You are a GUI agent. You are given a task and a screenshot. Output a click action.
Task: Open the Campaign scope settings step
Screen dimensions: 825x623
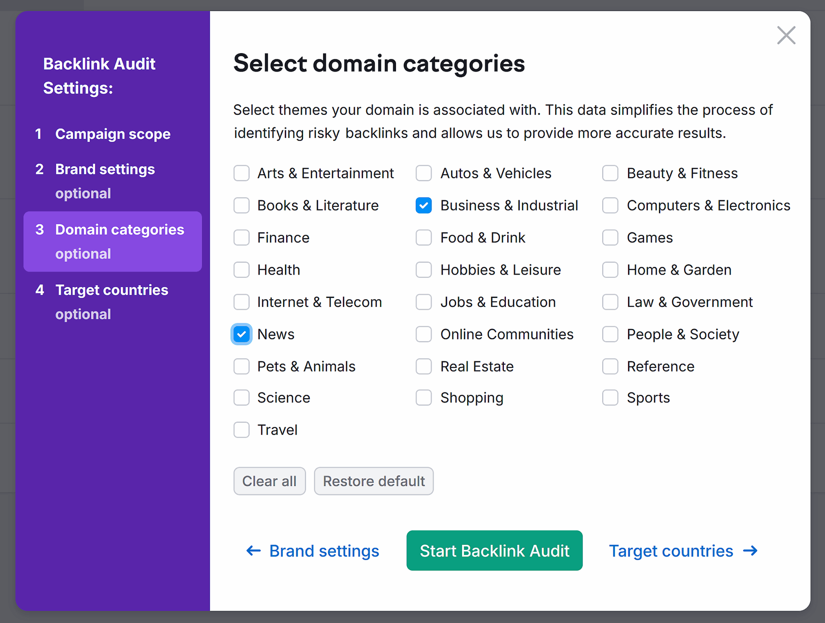[x=113, y=134]
